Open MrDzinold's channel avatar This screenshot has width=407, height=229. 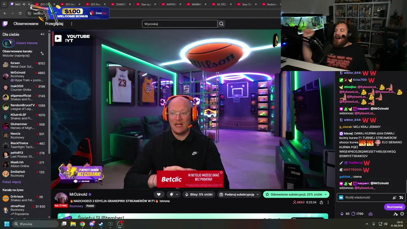coord(60,198)
